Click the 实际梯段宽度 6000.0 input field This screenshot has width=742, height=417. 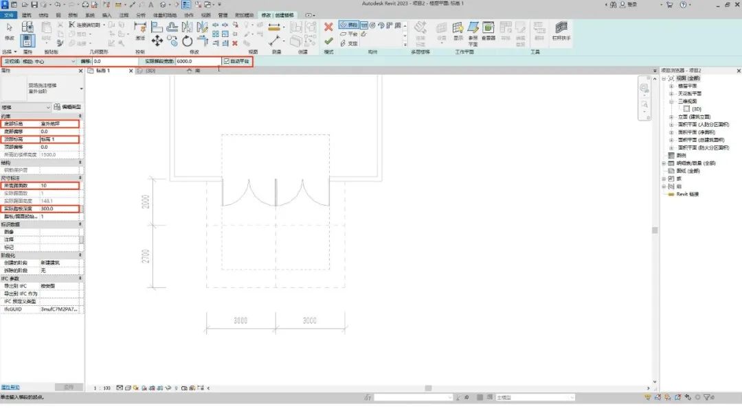(x=198, y=62)
